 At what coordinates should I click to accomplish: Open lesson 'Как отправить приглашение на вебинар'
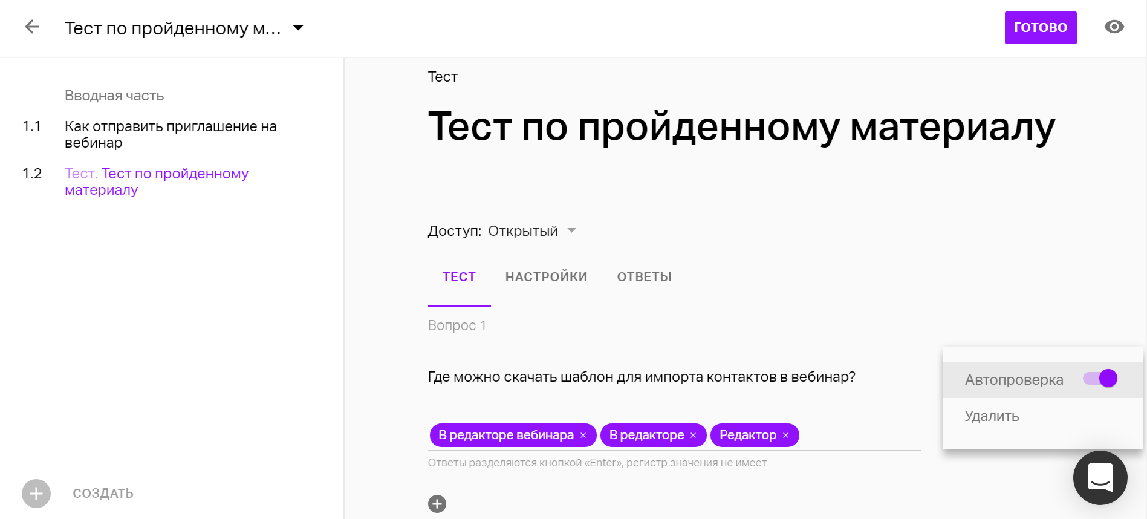point(171,134)
